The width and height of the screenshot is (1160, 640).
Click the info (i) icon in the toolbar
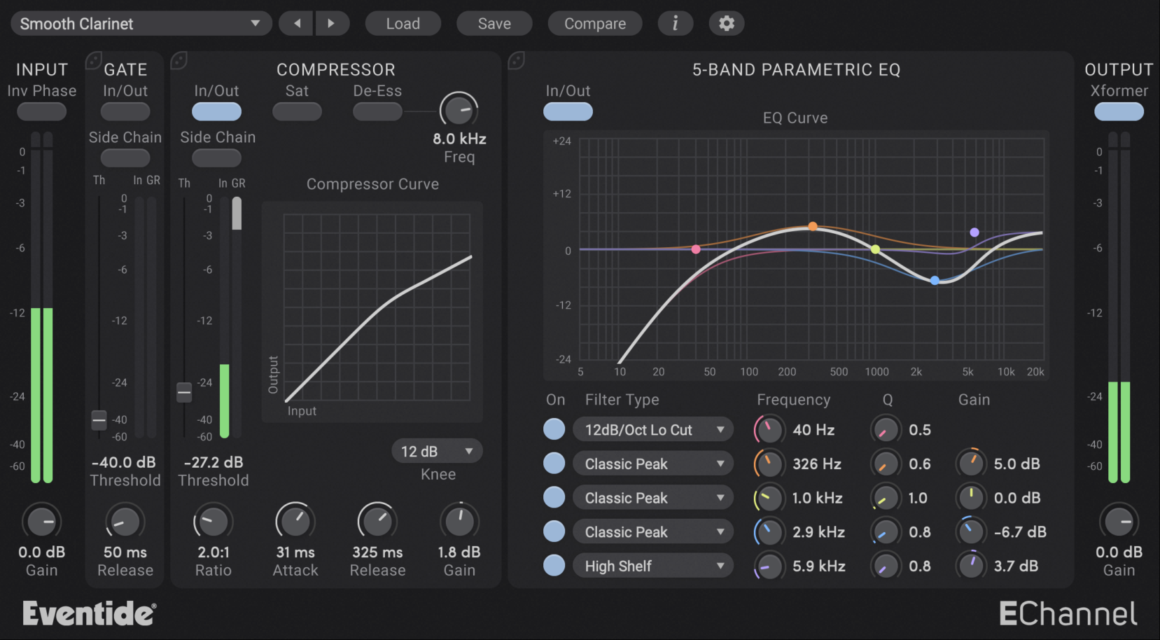[675, 23]
